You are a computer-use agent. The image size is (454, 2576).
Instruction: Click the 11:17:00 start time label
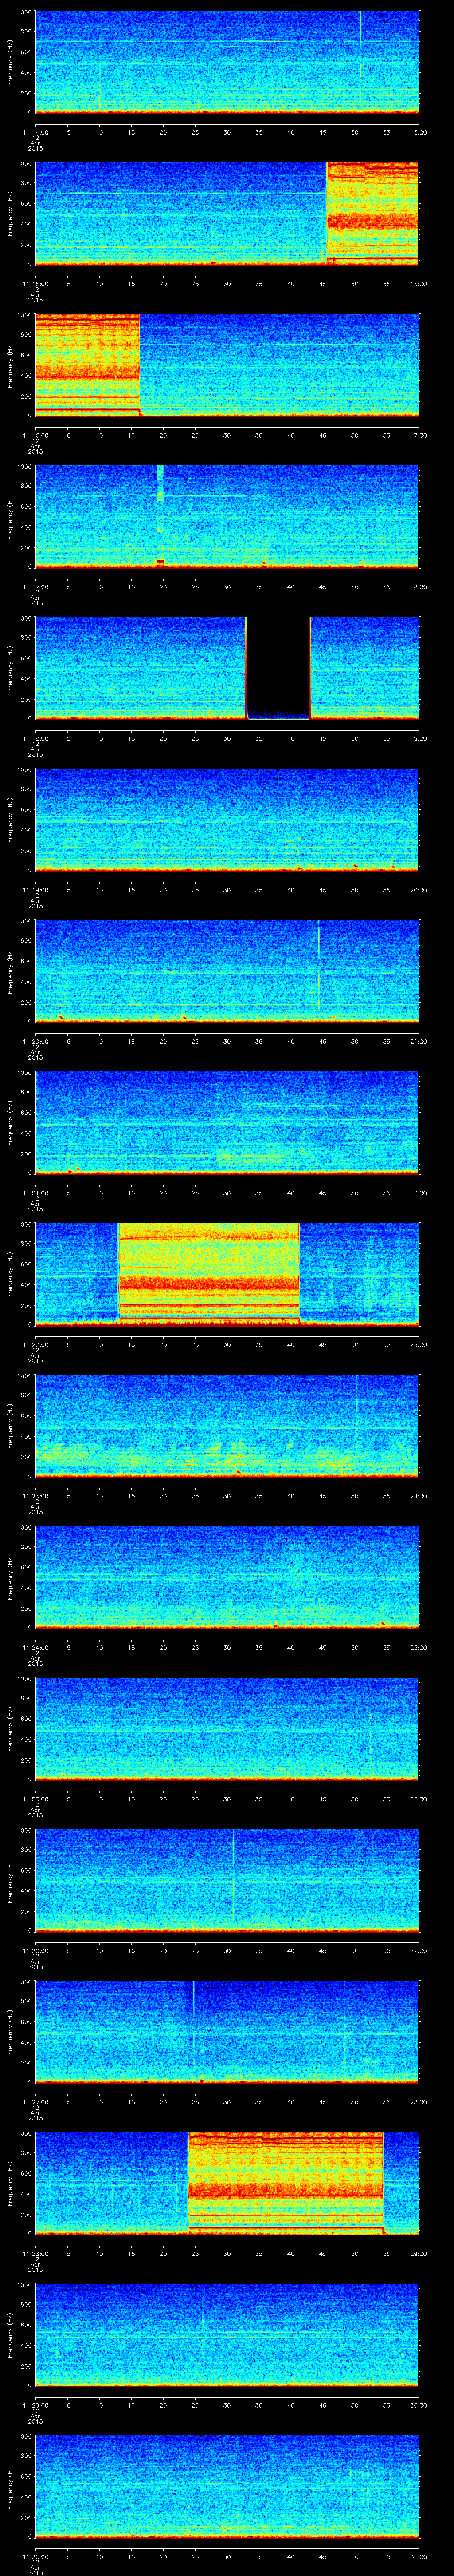(x=36, y=587)
